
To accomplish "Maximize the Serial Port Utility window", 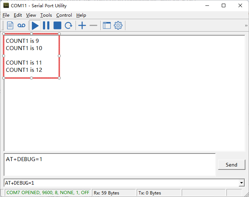I will coord(224,5).
